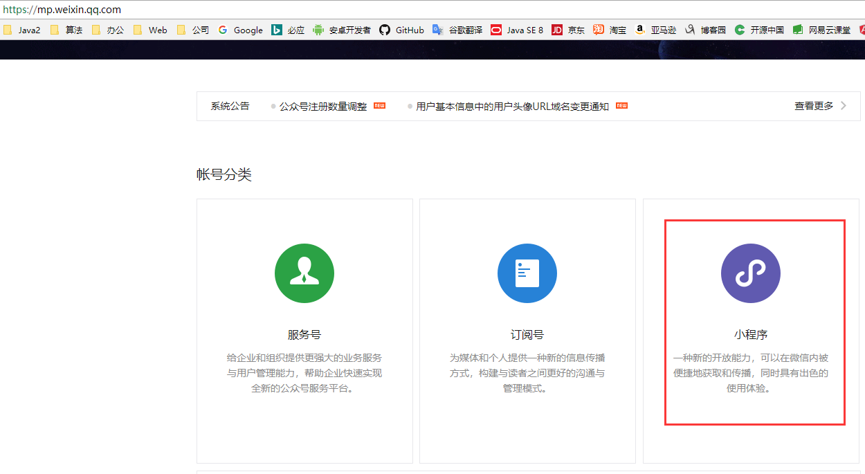Open the 博客园 bookmark
This screenshot has height=474, width=865.
coord(705,30)
